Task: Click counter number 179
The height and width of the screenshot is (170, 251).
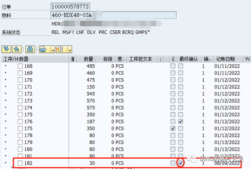Action: 29,142
